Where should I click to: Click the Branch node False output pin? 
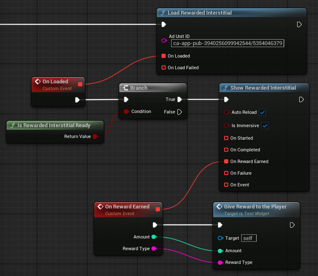[179, 112]
